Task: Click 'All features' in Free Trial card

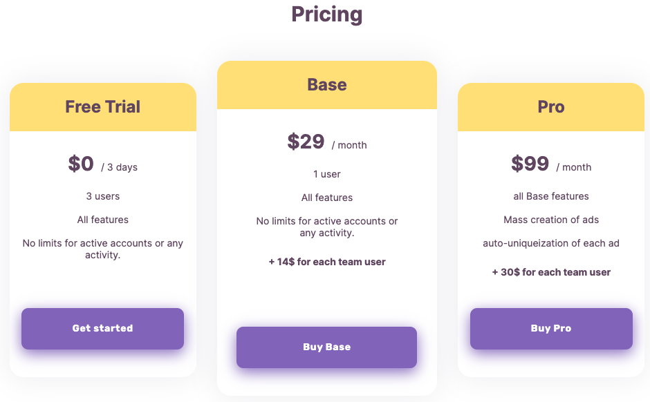Action: 103,220
